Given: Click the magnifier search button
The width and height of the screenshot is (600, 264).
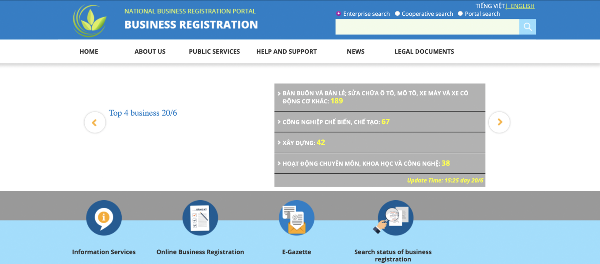Looking at the screenshot, I should 528,27.
